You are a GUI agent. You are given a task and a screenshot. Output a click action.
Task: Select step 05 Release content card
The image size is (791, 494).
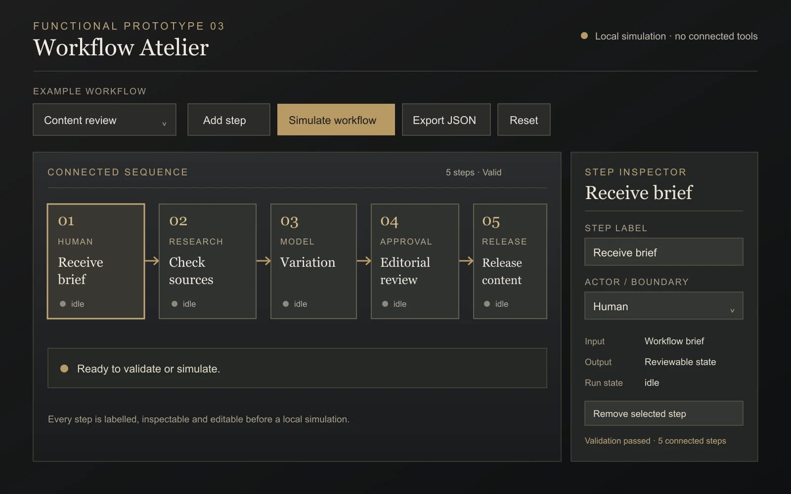[510, 261]
